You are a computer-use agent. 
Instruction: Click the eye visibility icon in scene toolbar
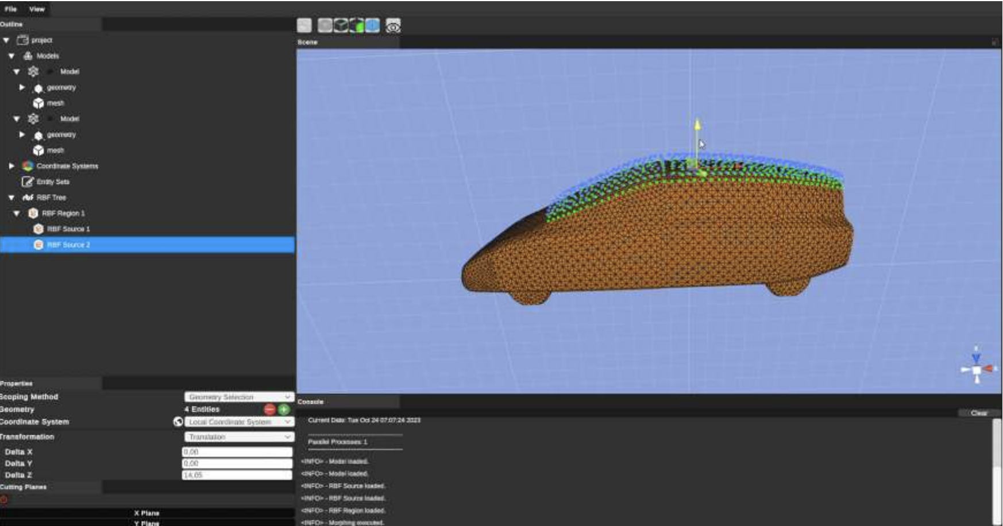tap(393, 26)
